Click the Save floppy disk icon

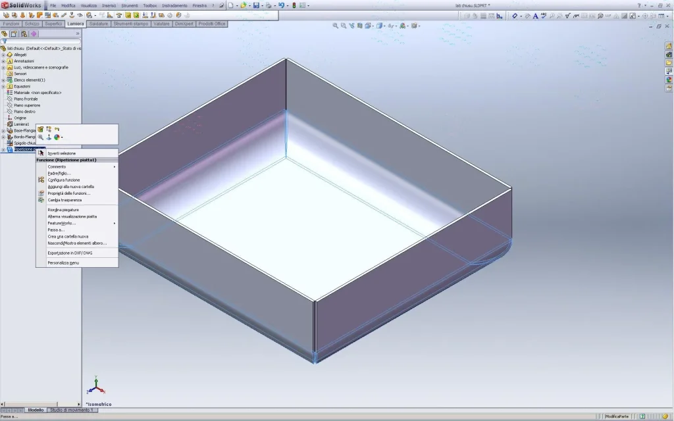click(256, 5)
